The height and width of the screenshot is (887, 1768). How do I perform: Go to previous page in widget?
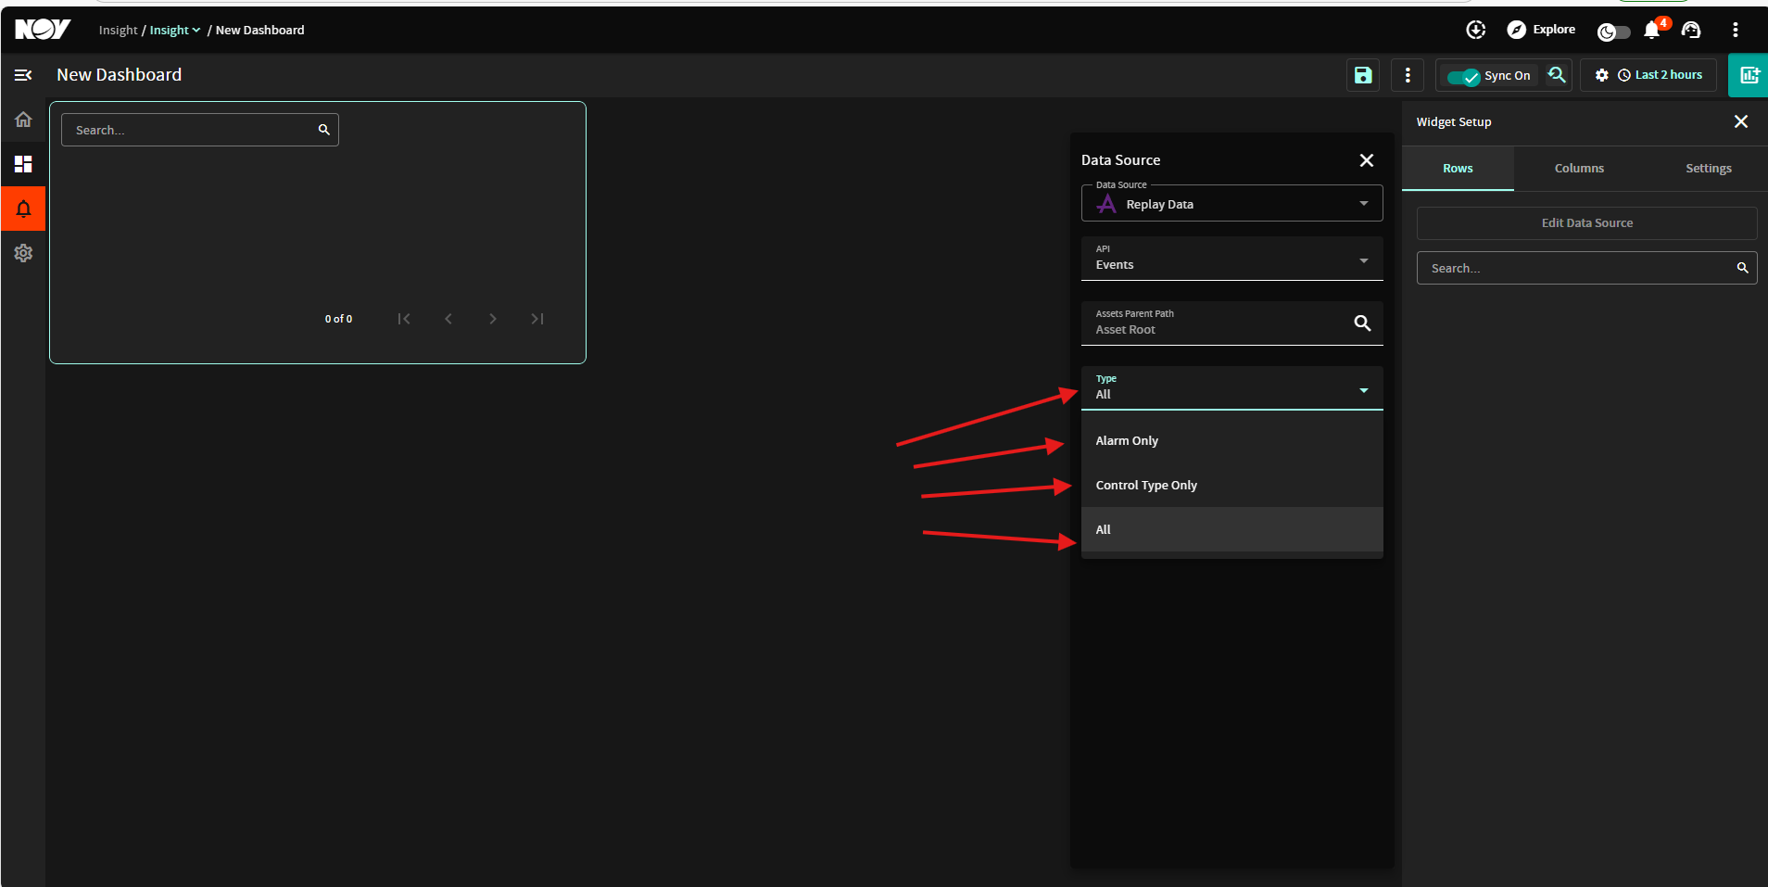[448, 319]
